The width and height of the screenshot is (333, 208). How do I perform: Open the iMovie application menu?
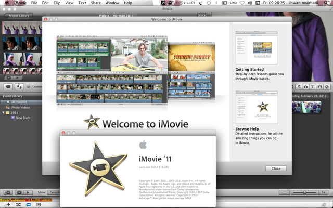click(20, 3)
